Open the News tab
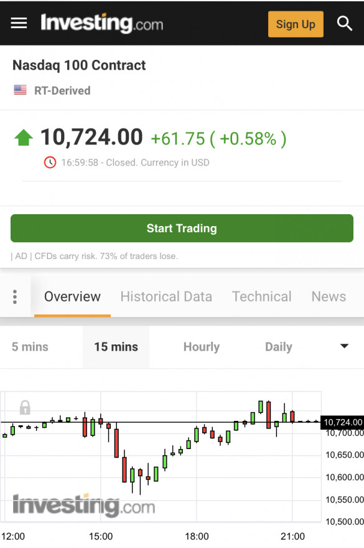 click(x=329, y=296)
